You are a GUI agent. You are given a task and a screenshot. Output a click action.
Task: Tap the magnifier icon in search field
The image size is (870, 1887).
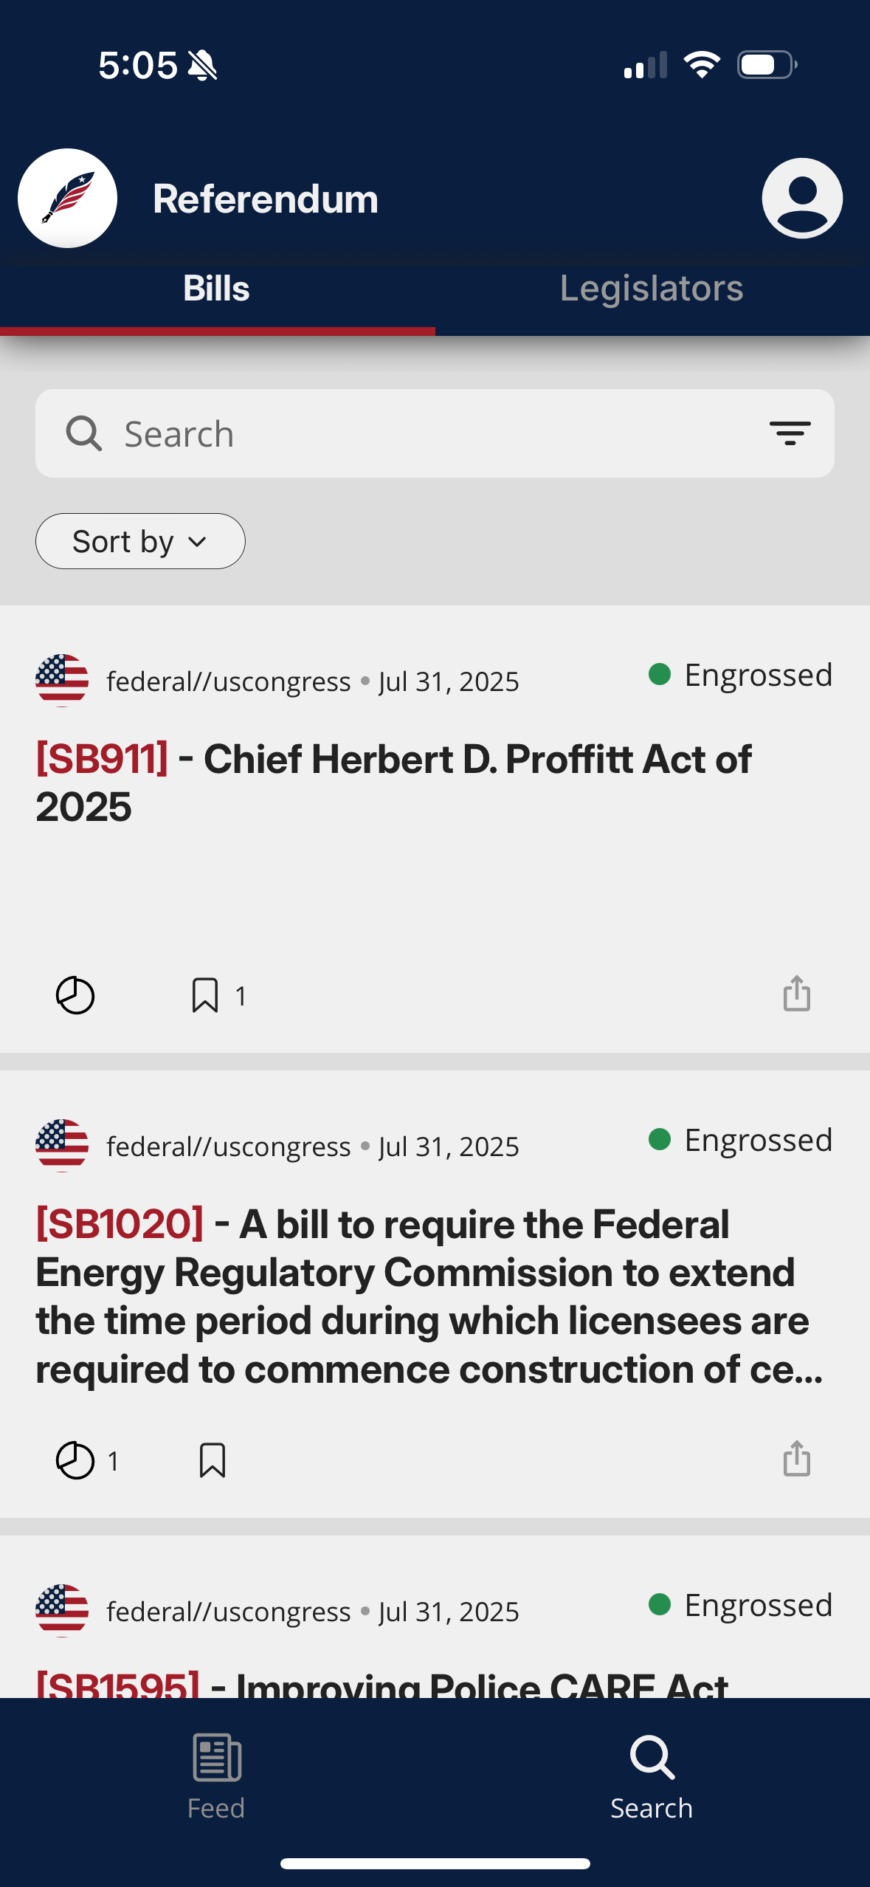tap(84, 433)
